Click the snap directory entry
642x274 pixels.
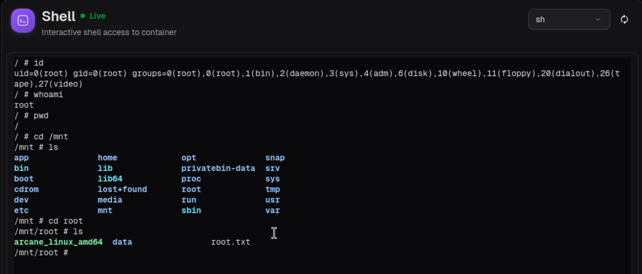click(275, 157)
